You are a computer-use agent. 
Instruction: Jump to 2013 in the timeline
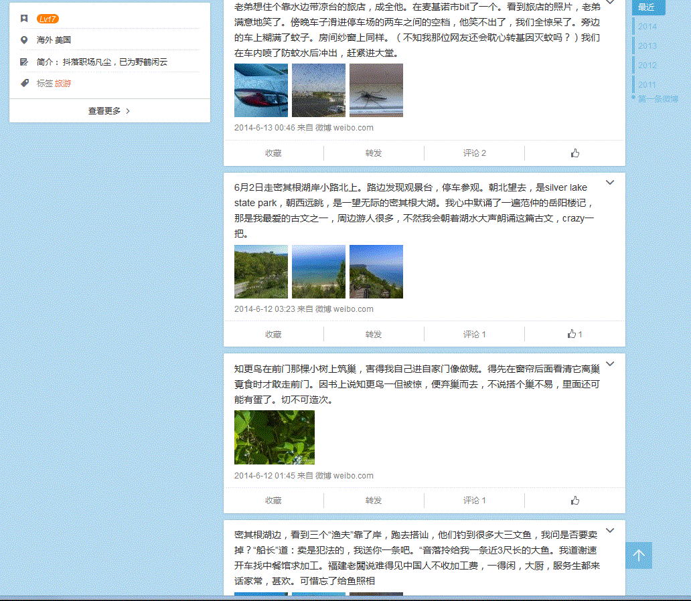click(647, 46)
